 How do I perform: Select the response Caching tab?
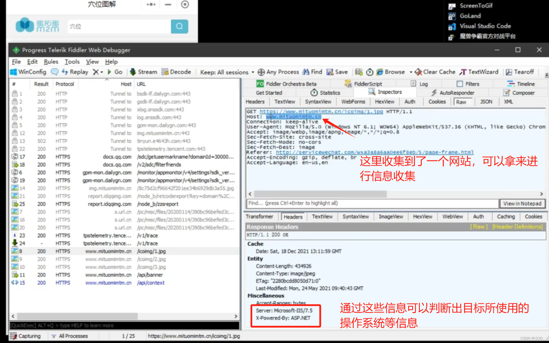click(x=506, y=217)
